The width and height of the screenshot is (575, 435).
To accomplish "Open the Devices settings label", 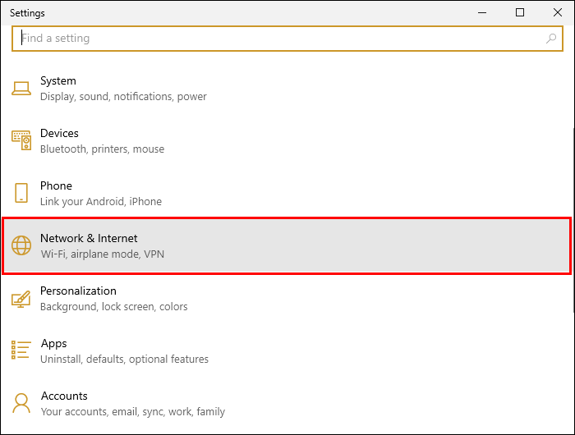I will pyautogui.click(x=59, y=134).
